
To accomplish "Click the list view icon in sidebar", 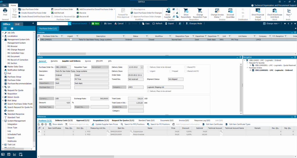I will click(x=5, y=28).
